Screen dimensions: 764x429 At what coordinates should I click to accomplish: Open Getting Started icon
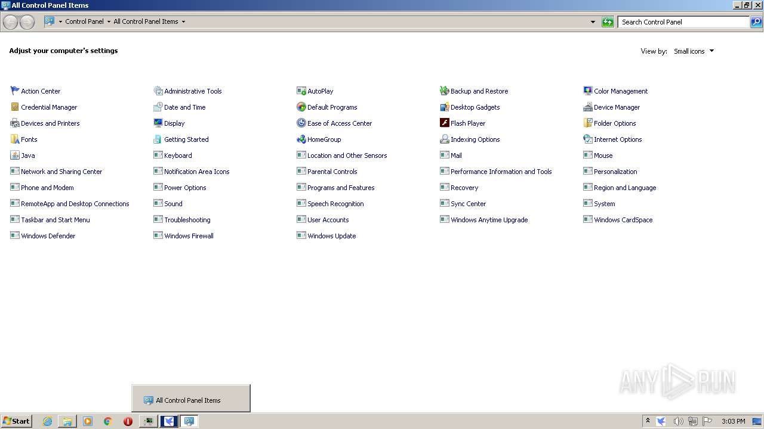point(158,139)
